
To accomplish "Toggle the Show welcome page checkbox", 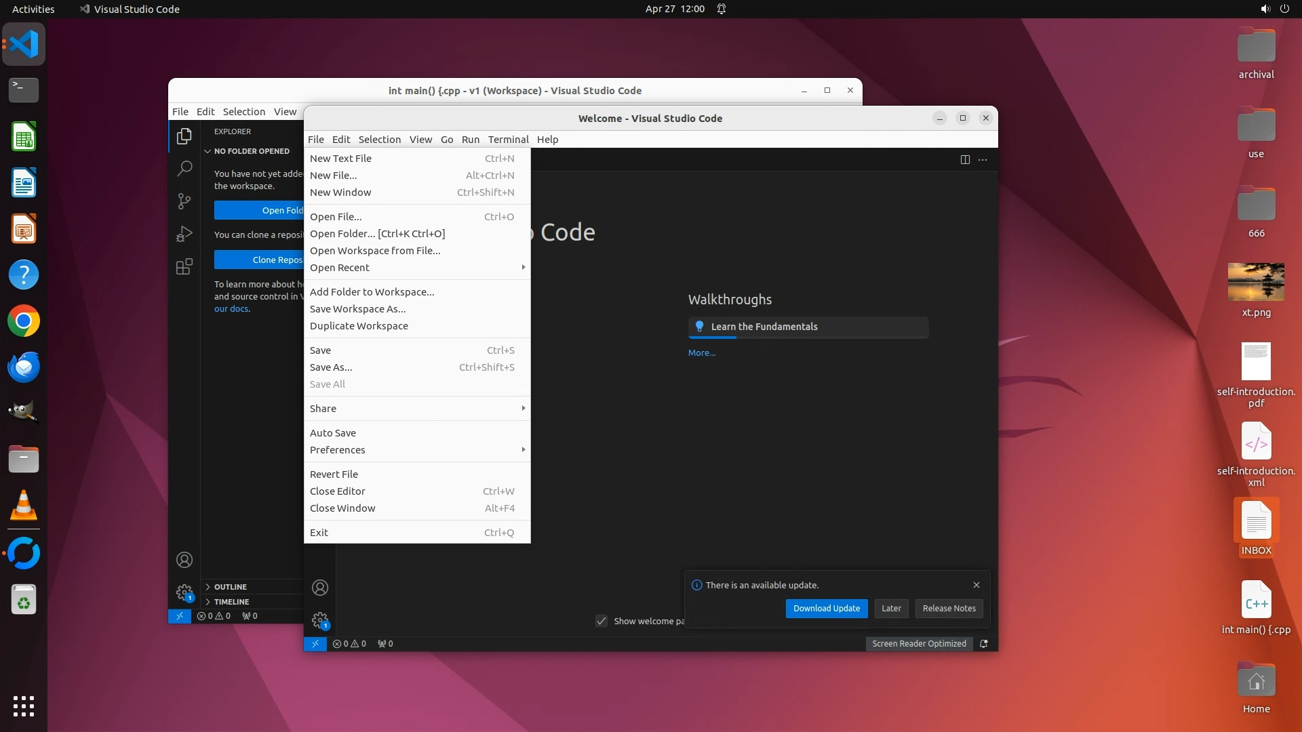I will point(601,621).
